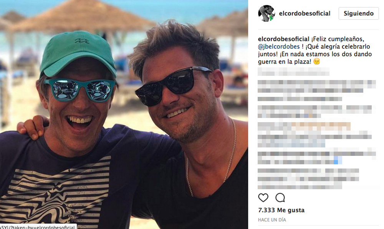Open comments via the speech bubble icon
The height and width of the screenshot is (229, 384).
[x=280, y=198]
